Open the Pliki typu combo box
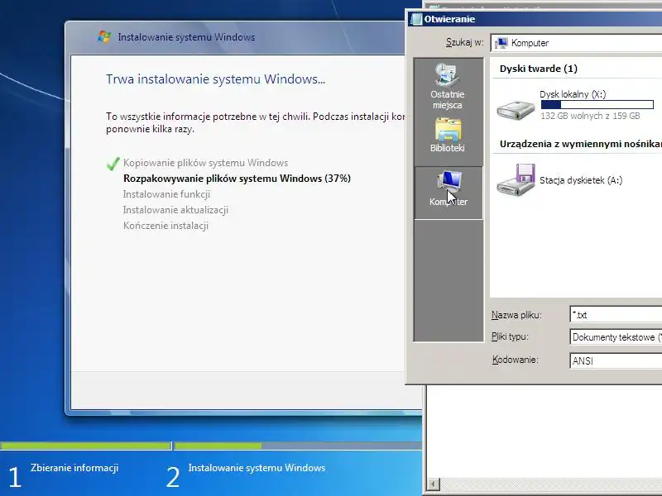This screenshot has width=662, height=496. click(616, 337)
